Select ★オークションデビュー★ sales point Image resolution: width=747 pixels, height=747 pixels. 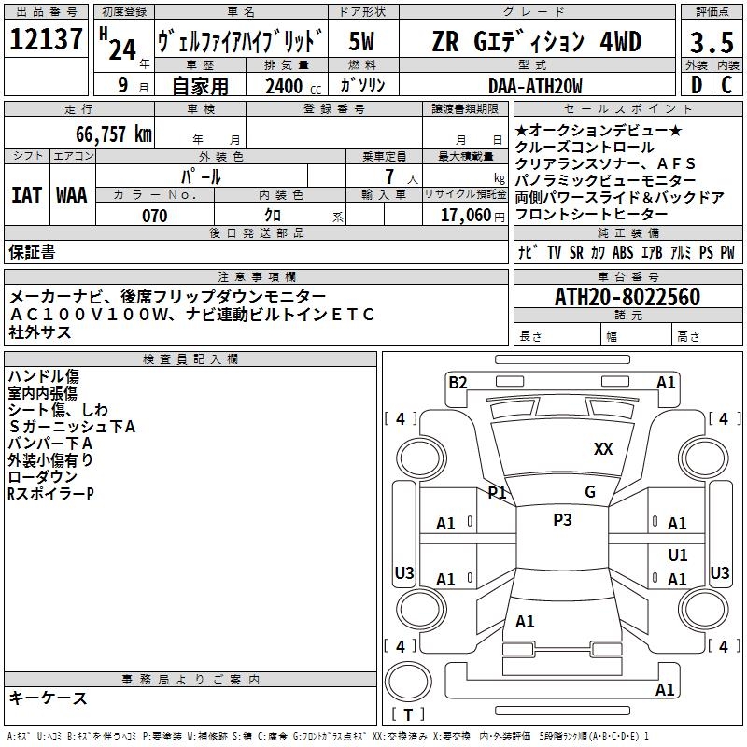[x=599, y=130]
